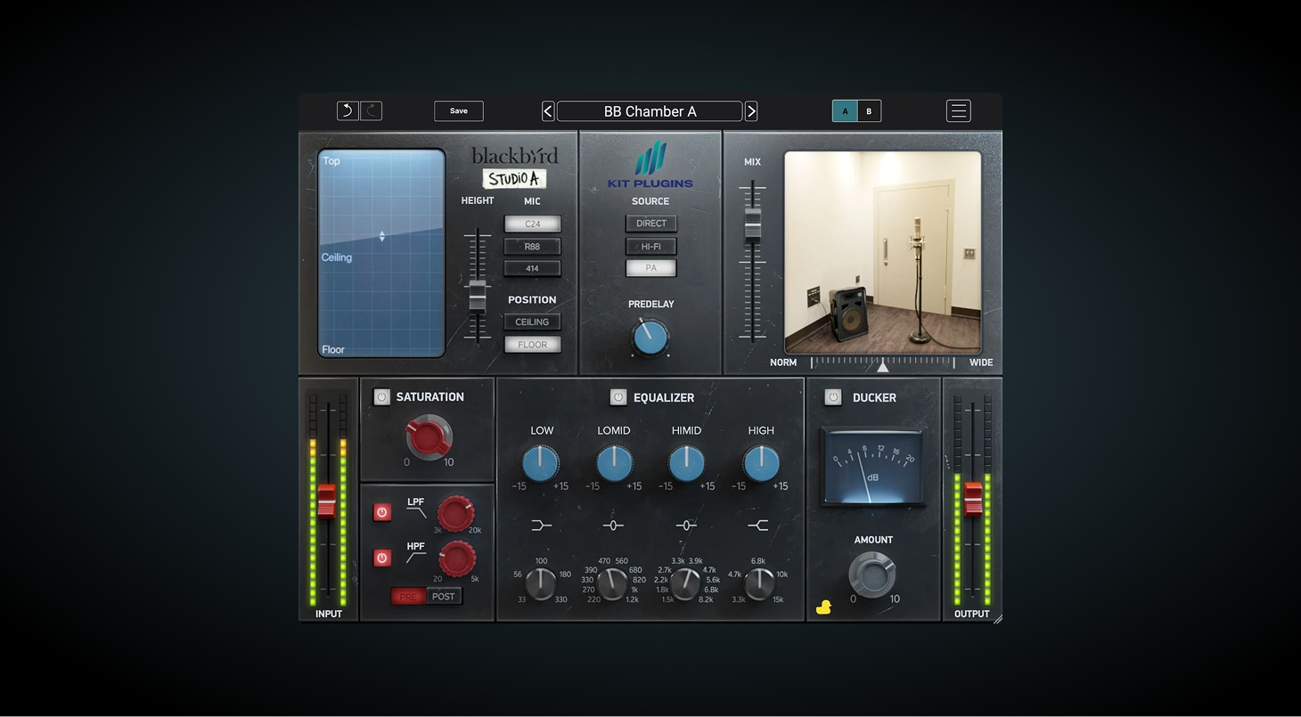Click the resize grip in the plugin corner

(x=997, y=618)
